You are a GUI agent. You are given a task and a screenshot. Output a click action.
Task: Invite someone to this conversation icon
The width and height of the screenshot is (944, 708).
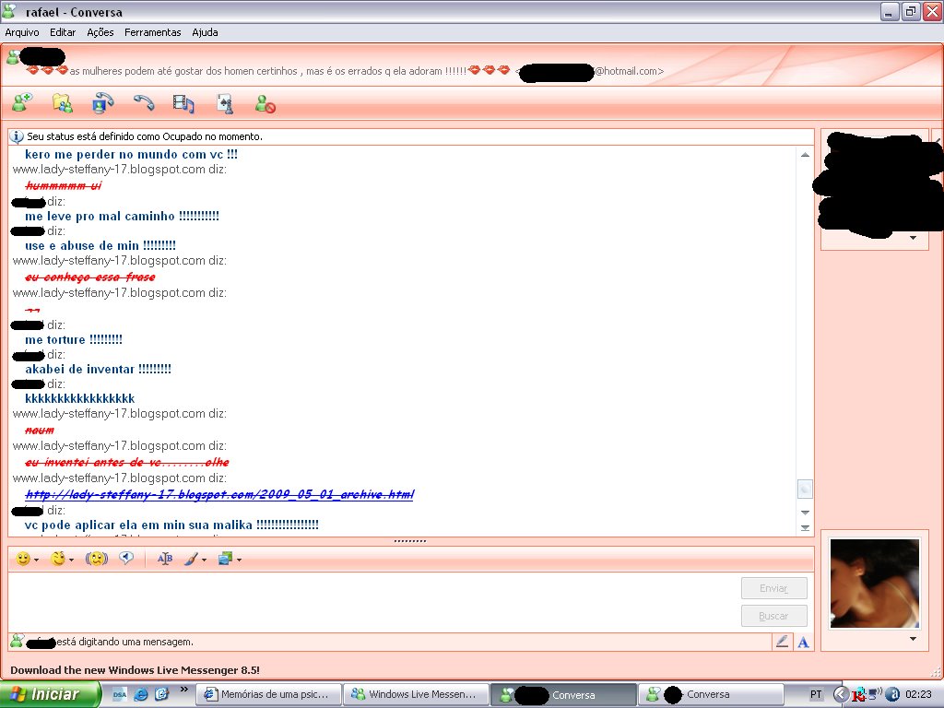click(22, 103)
